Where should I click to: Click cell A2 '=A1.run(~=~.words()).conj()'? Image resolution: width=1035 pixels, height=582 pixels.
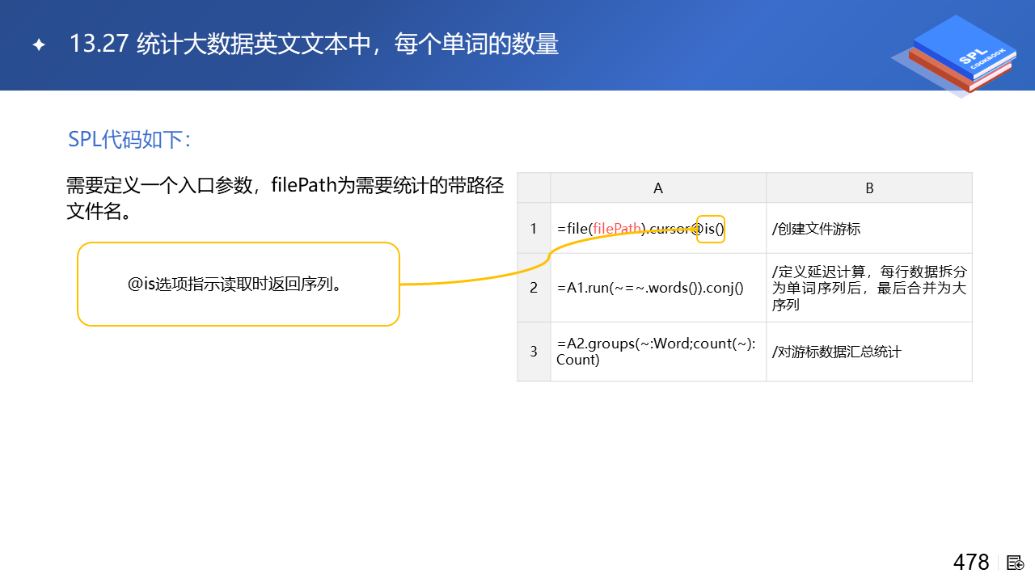pyautogui.click(x=658, y=288)
